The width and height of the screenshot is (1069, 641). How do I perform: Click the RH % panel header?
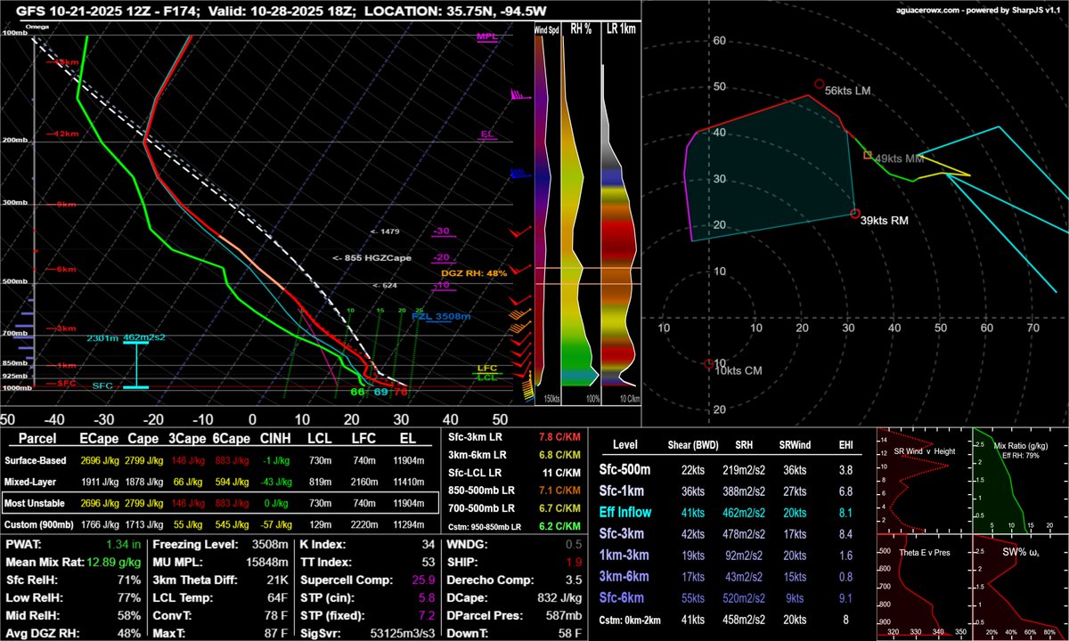[581, 29]
